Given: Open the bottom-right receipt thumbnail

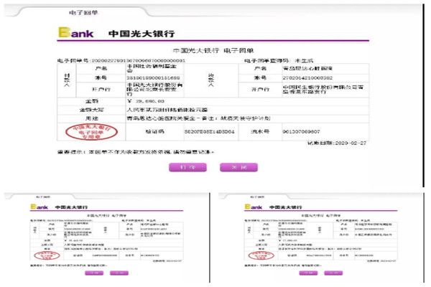Looking at the screenshot, I should click(321, 237).
